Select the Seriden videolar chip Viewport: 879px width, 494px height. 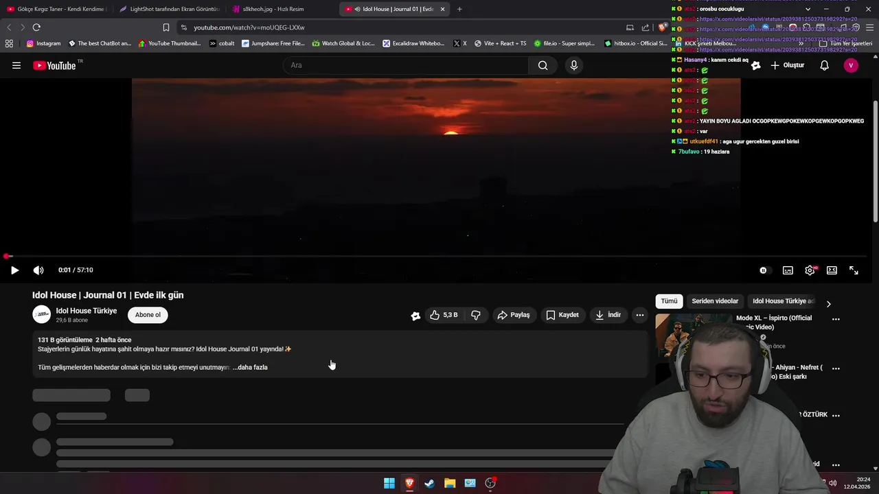click(x=715, y=301)
